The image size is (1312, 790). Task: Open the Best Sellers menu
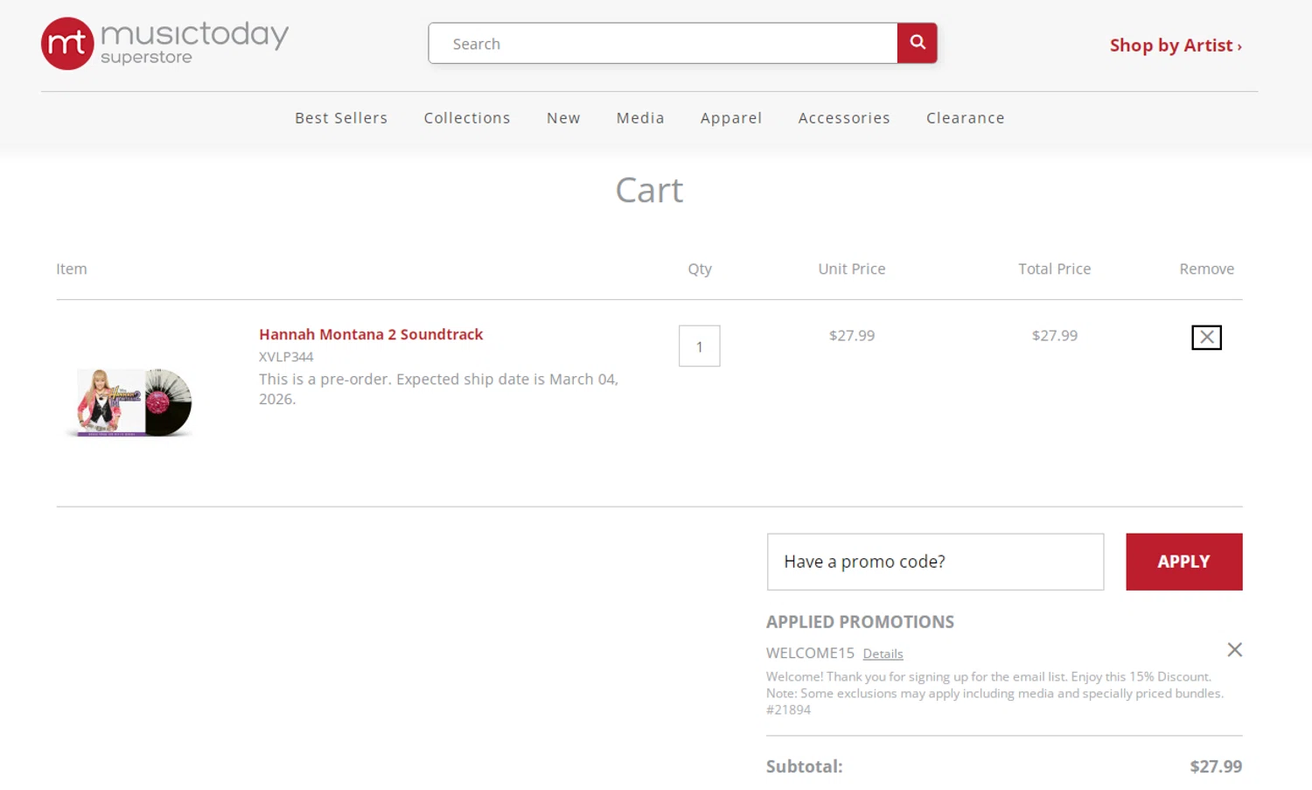(x=341, y=118)
